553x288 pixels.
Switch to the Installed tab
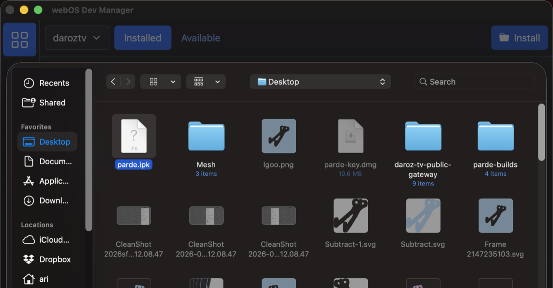(x=143, y=38)
